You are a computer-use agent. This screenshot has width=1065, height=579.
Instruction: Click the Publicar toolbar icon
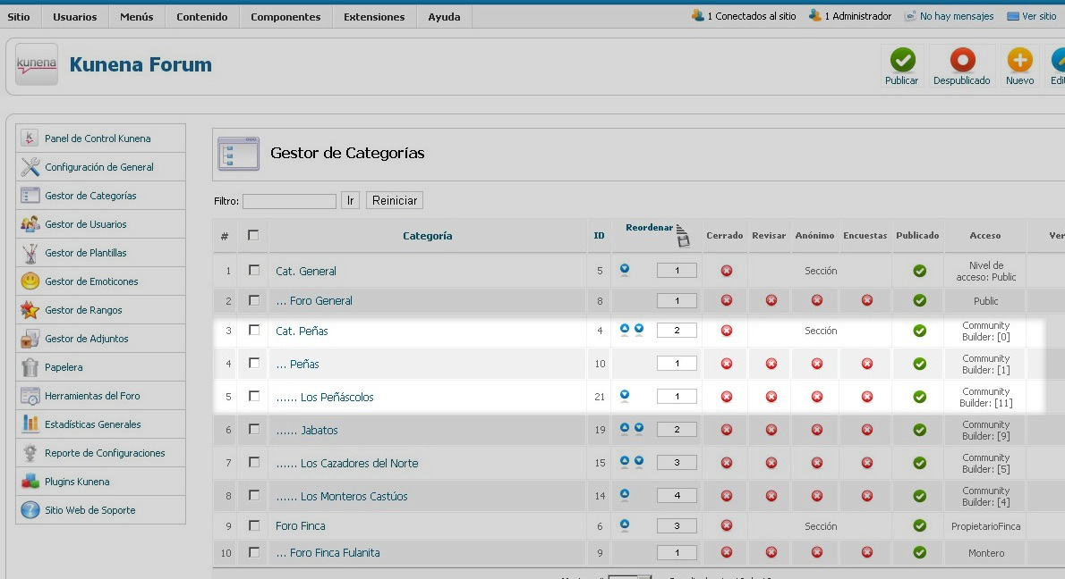tap(902, 60)
